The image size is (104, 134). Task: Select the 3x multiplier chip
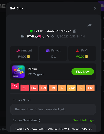tap(25, 88)
